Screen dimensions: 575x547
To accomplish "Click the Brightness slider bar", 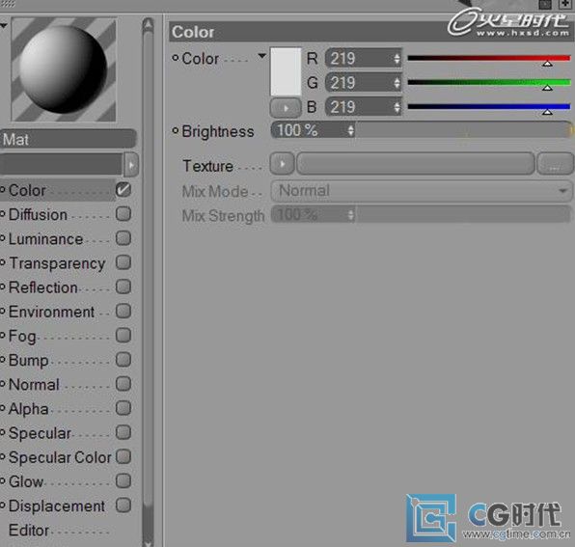I will coord(463,130).
